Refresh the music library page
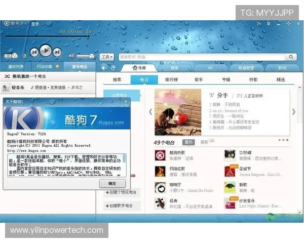Viewport: 304px width, 243px height. 113,68
